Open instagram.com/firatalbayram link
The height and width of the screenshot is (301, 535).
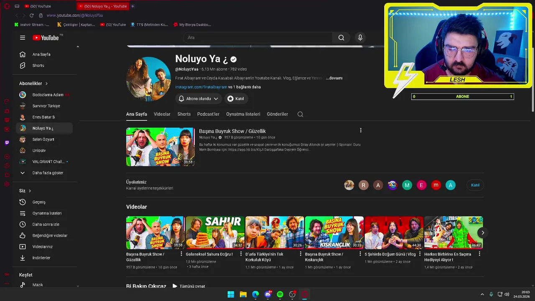pyautogui.click(x=201, y=87)
